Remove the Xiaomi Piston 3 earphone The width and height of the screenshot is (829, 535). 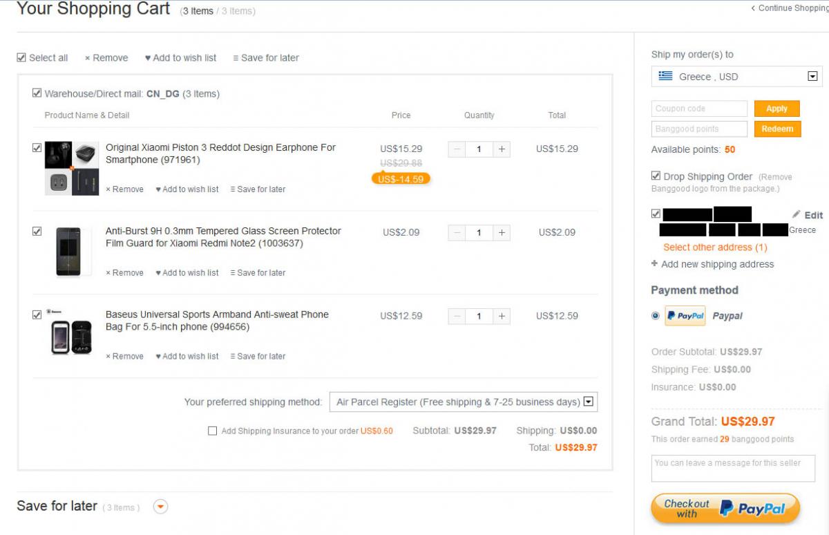click(124, 189)
